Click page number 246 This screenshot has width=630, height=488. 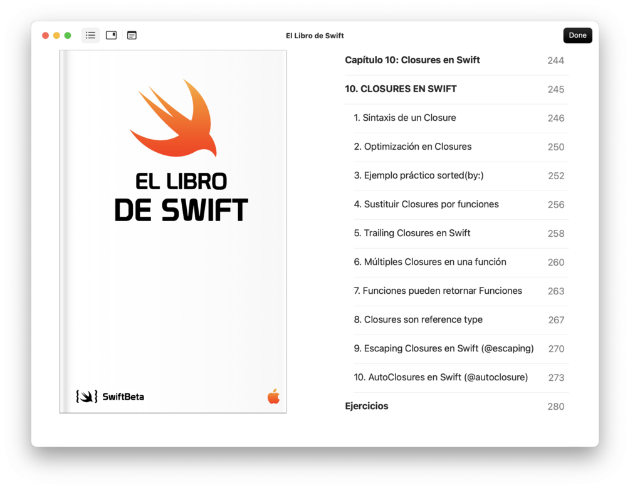(x=555, y=118)
